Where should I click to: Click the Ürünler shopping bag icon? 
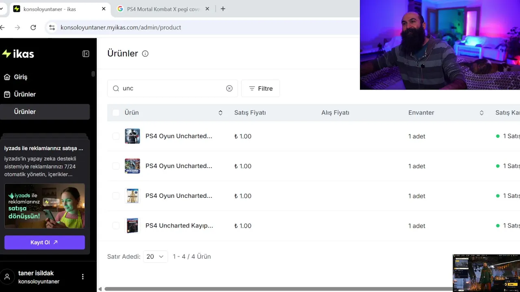[7, 94]
